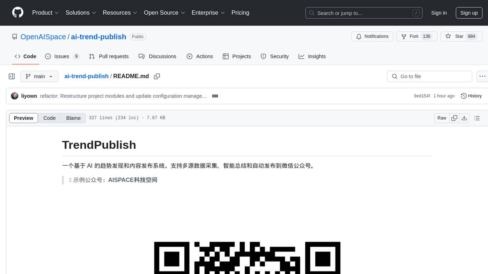Click the Public visibility badge
488x274 pixels.
tap(138, 37)
